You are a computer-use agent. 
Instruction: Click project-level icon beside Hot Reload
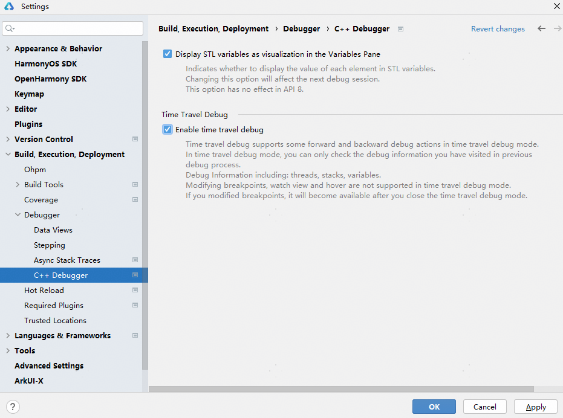135,290
